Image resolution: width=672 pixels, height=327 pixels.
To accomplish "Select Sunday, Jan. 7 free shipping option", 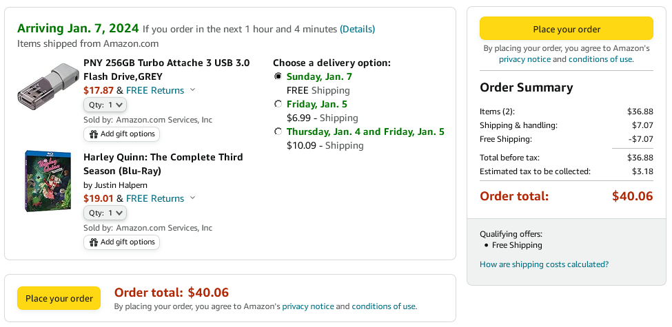I will [278, 76].
